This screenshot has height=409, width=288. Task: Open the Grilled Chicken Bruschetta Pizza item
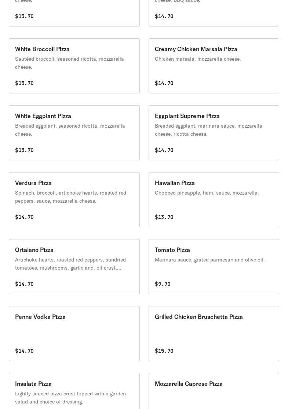point(214,334)
